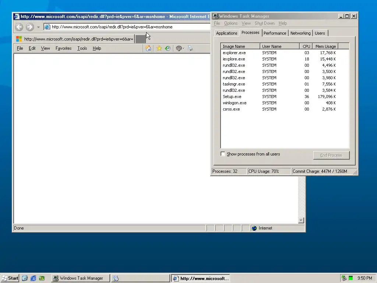Open Task Manager's Options menu
The image size is (377, 283).
click(x=231, y=23)
